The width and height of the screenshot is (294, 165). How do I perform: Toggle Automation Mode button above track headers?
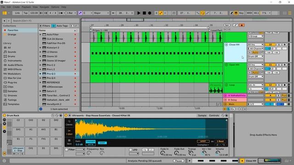(x=235, y=25)
